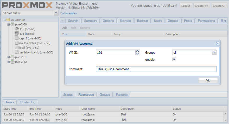Switch to the Resources bottom tab
This screenshot has width=229, height=124.
point(86,95)
